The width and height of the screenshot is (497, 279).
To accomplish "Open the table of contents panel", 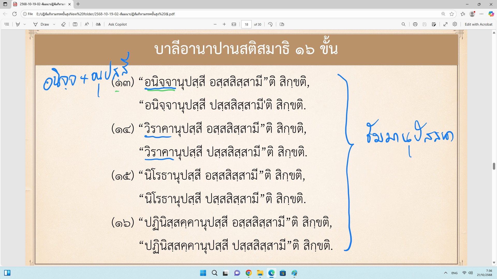I will tap(7, 24).
